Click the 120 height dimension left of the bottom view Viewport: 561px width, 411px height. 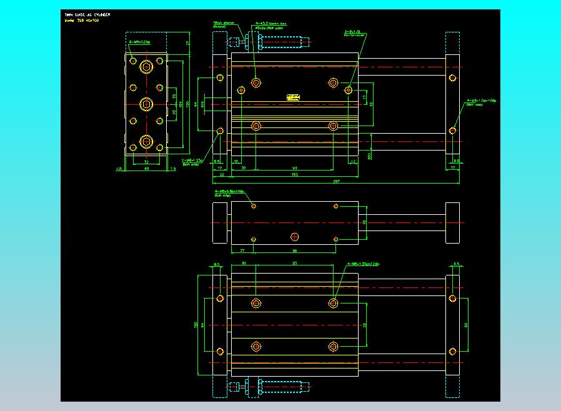pyautogui.click(x=196, y=325)
